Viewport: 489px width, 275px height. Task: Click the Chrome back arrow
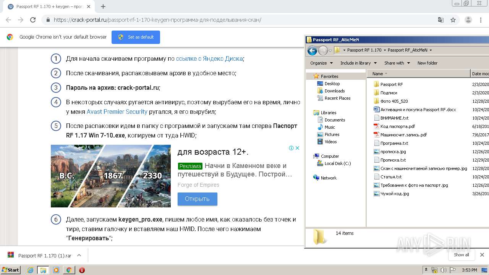[8, 20]
